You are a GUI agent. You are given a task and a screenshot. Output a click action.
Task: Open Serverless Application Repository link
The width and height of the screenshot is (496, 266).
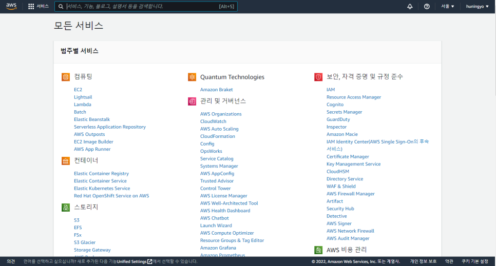[110, 127]
